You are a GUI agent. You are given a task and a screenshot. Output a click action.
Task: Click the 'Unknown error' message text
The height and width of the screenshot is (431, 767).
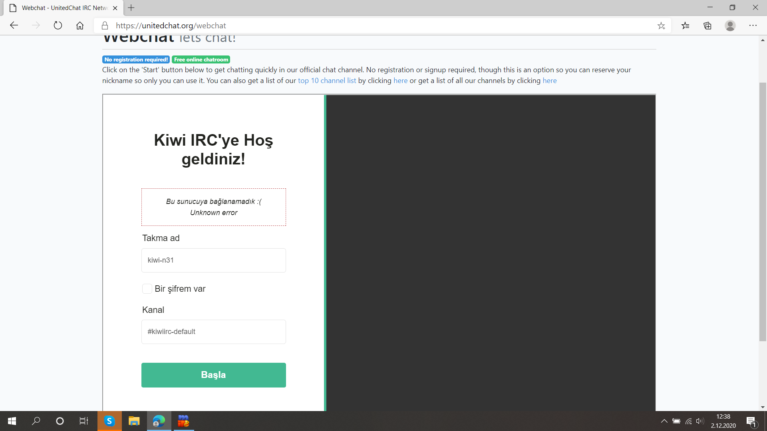pos(214,213)
